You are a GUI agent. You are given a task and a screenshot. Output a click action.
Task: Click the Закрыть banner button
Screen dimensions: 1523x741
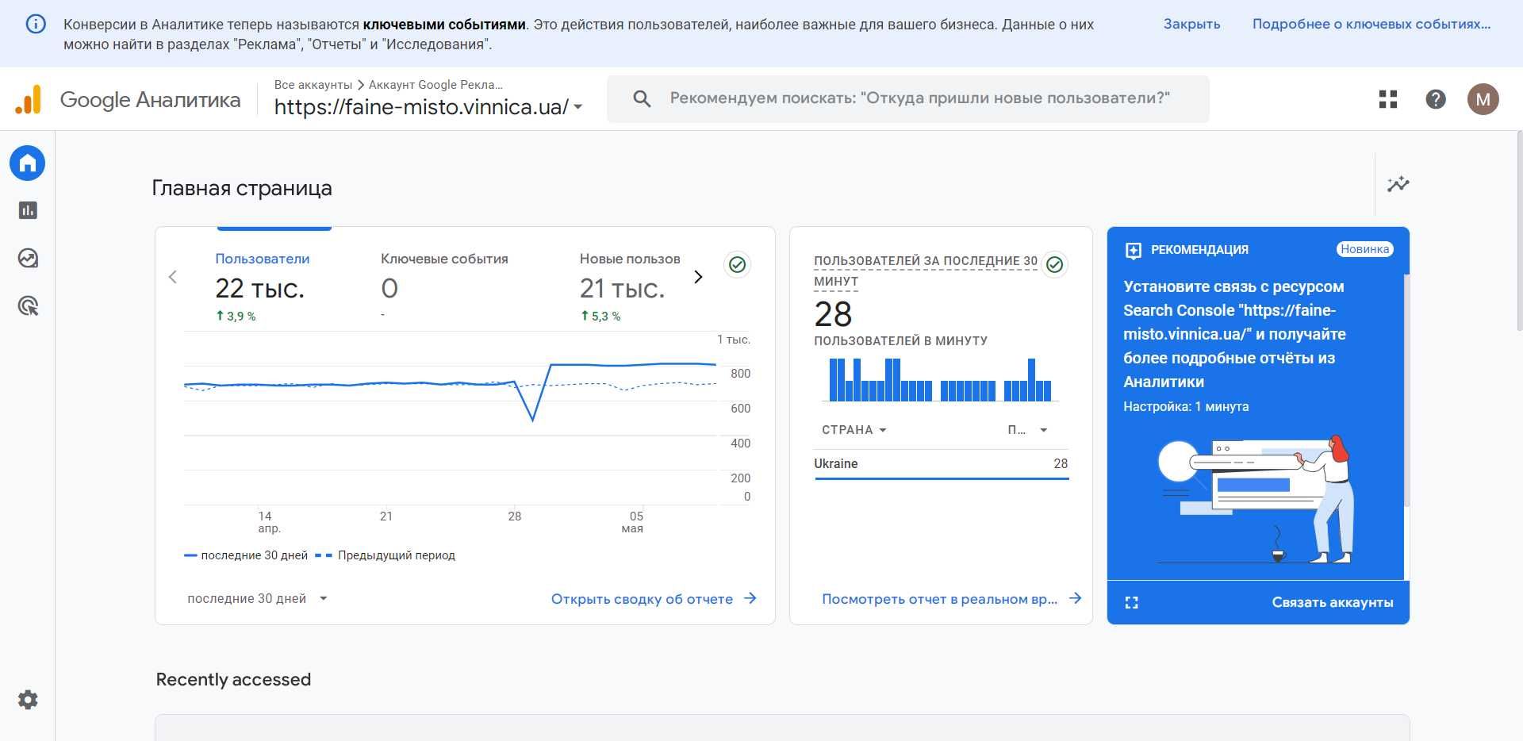pyautogui.click(x=1191, y=24)
